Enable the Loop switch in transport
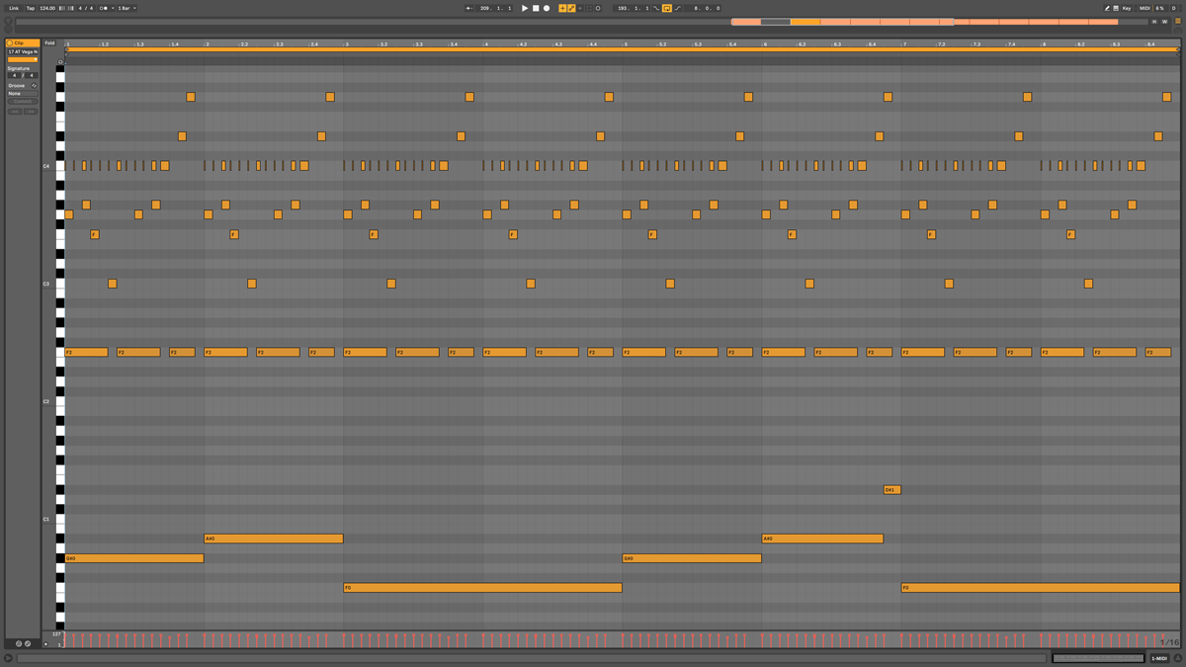Viewport: 1186px width, 667px height. (x=667, y=8)
